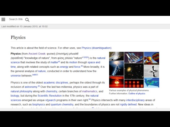Follow the mathematics link
Viewport: 170px width, 127px height.
point(90,91)
